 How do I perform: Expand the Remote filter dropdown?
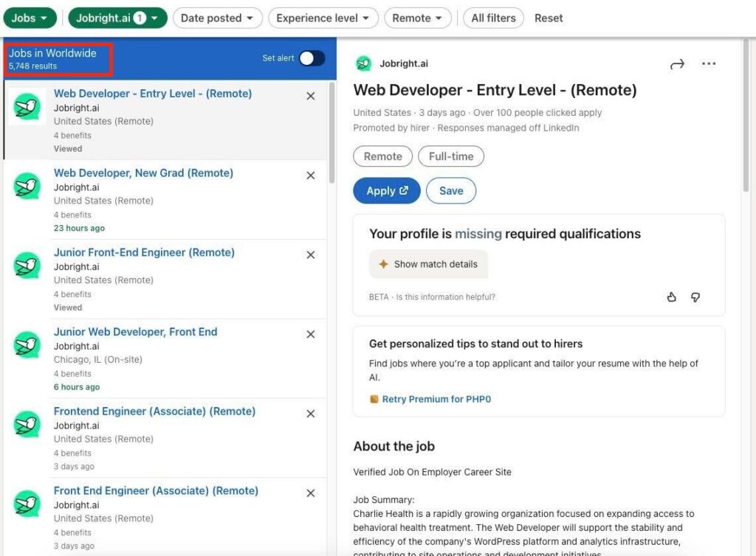[x=417, y=17]
